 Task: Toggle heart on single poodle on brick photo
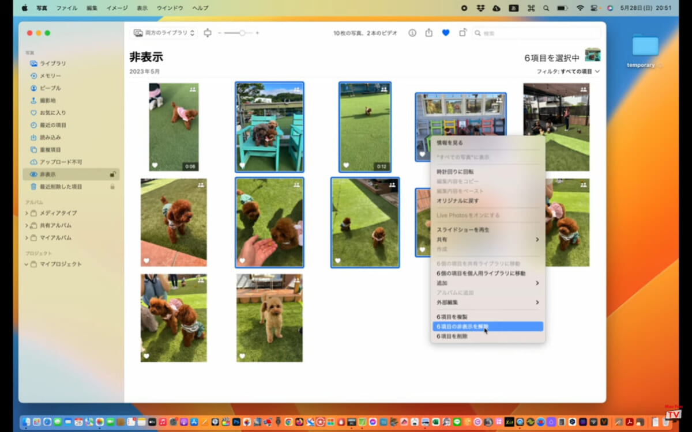coord(146,260)
